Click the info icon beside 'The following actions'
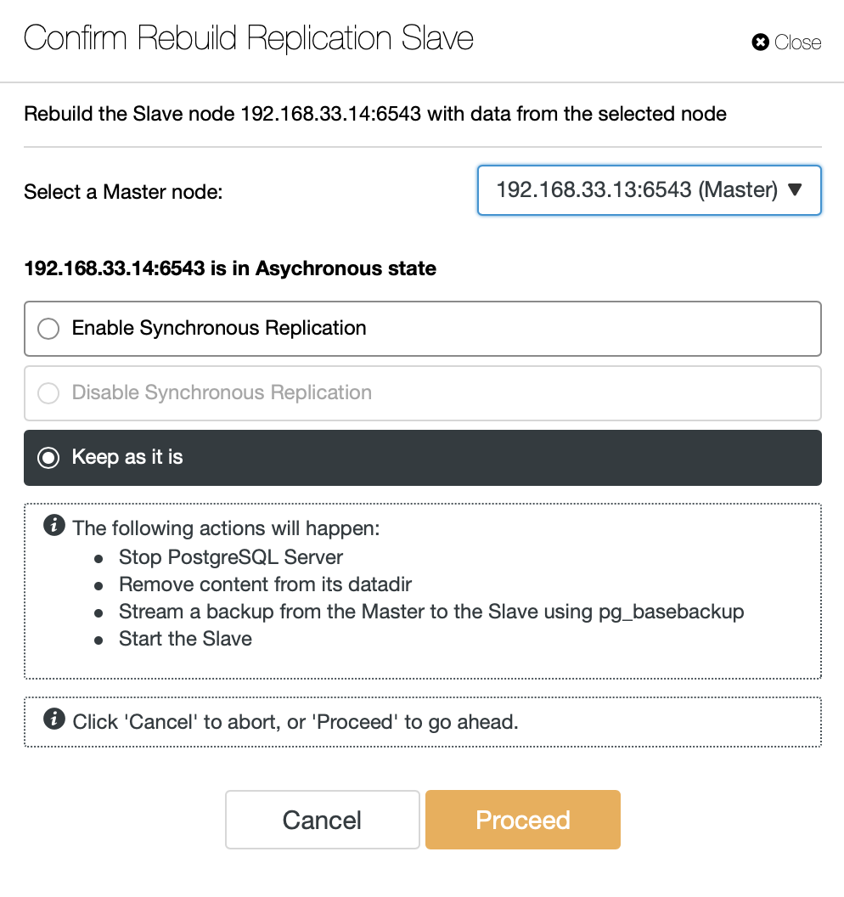 click(54, 525)
